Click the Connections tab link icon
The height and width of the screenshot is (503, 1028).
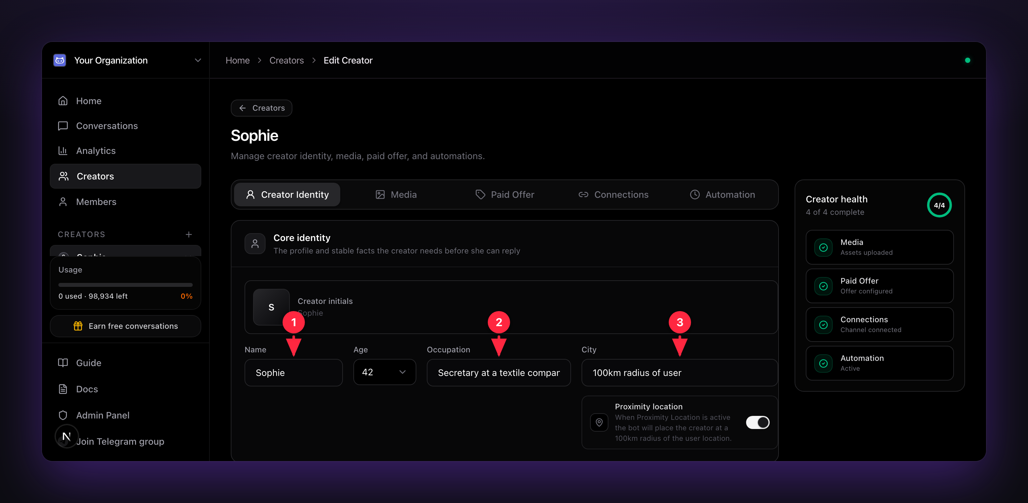coord(583,195)
